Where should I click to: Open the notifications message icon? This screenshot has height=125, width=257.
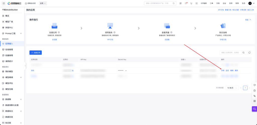[186, 3]
